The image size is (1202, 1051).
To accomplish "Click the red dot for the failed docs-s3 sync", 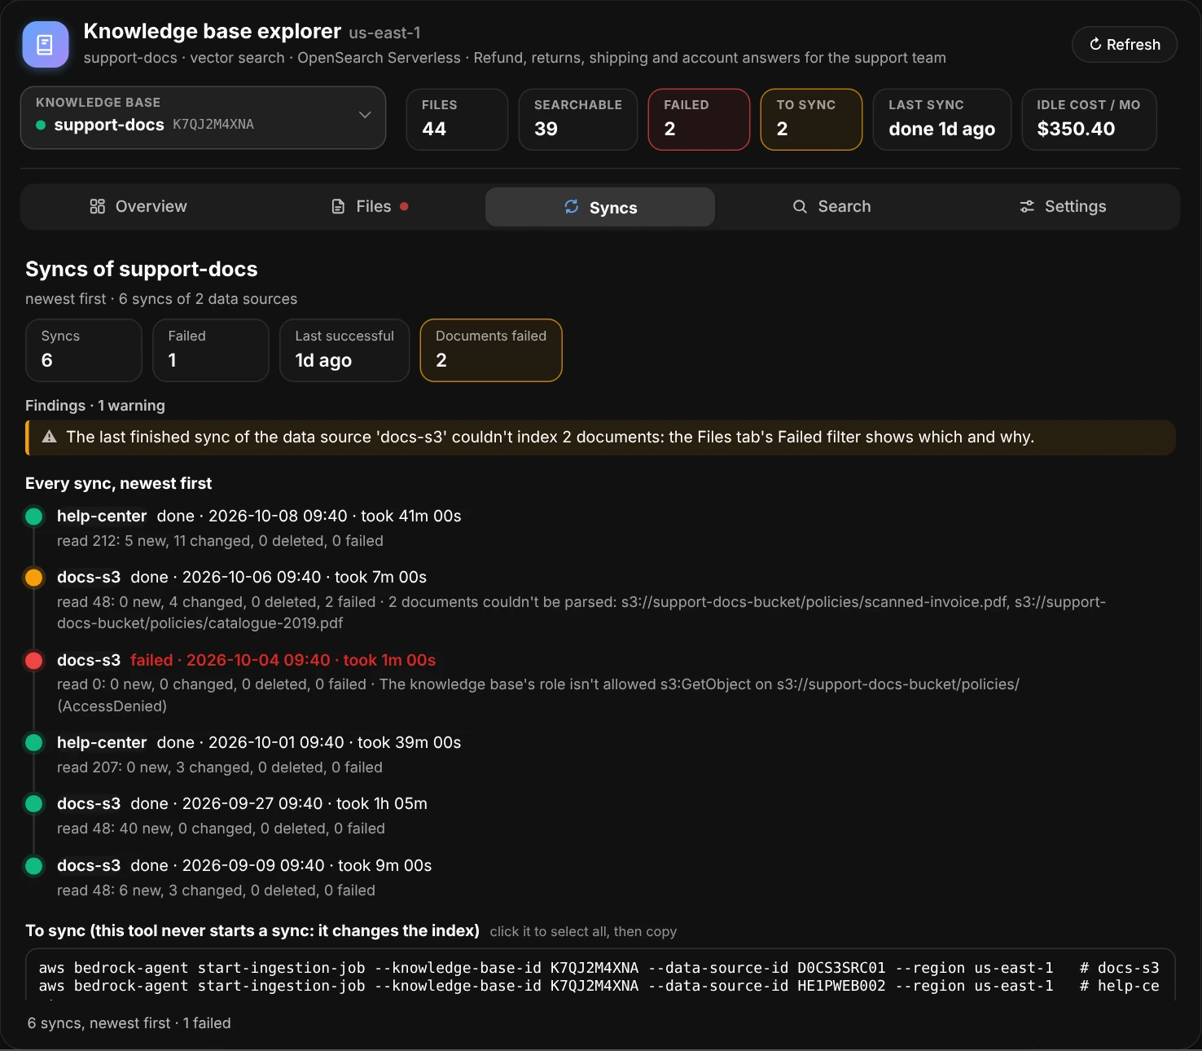I will (34, 661).
